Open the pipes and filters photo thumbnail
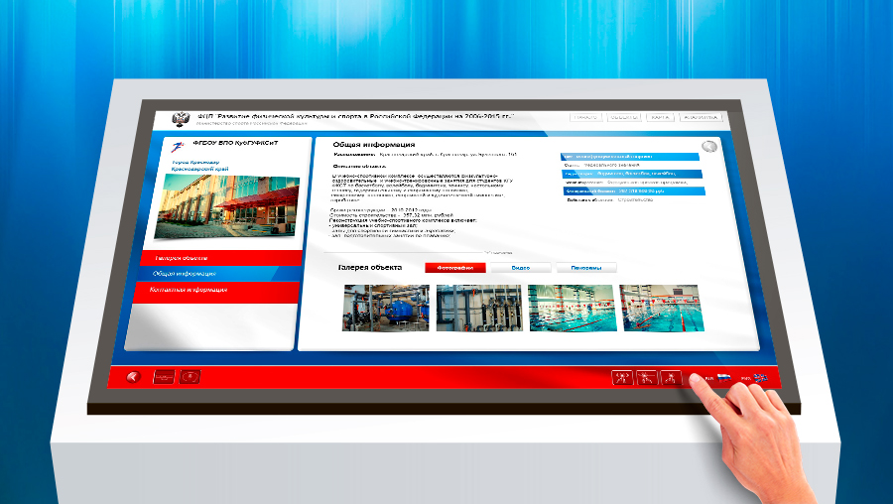This screenshot has height=504, width=893. 479,309
